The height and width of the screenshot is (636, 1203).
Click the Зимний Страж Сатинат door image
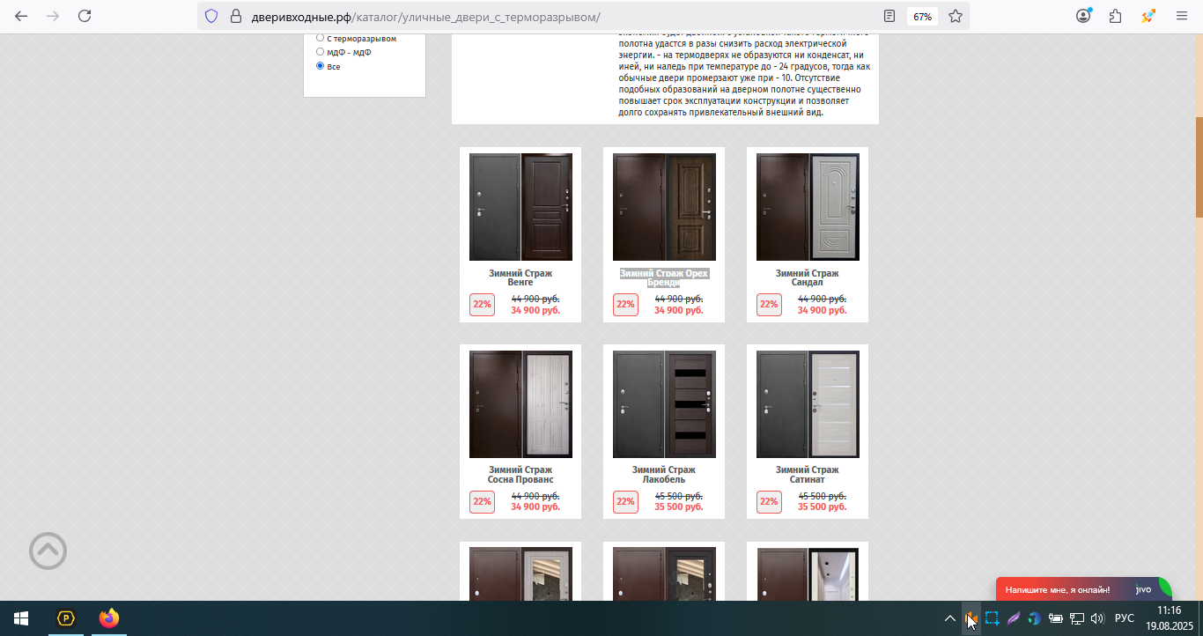click(808, 404)
